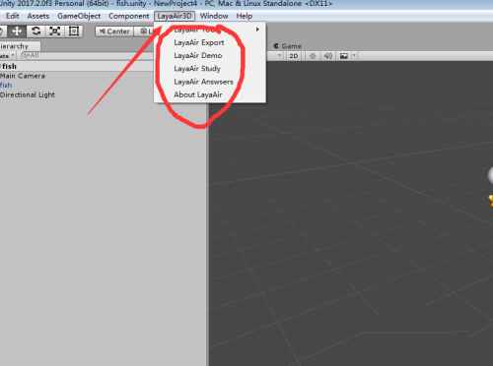Select the Rotate tool
This screenshot has width=493, height=366.
(x=35, y=31)
